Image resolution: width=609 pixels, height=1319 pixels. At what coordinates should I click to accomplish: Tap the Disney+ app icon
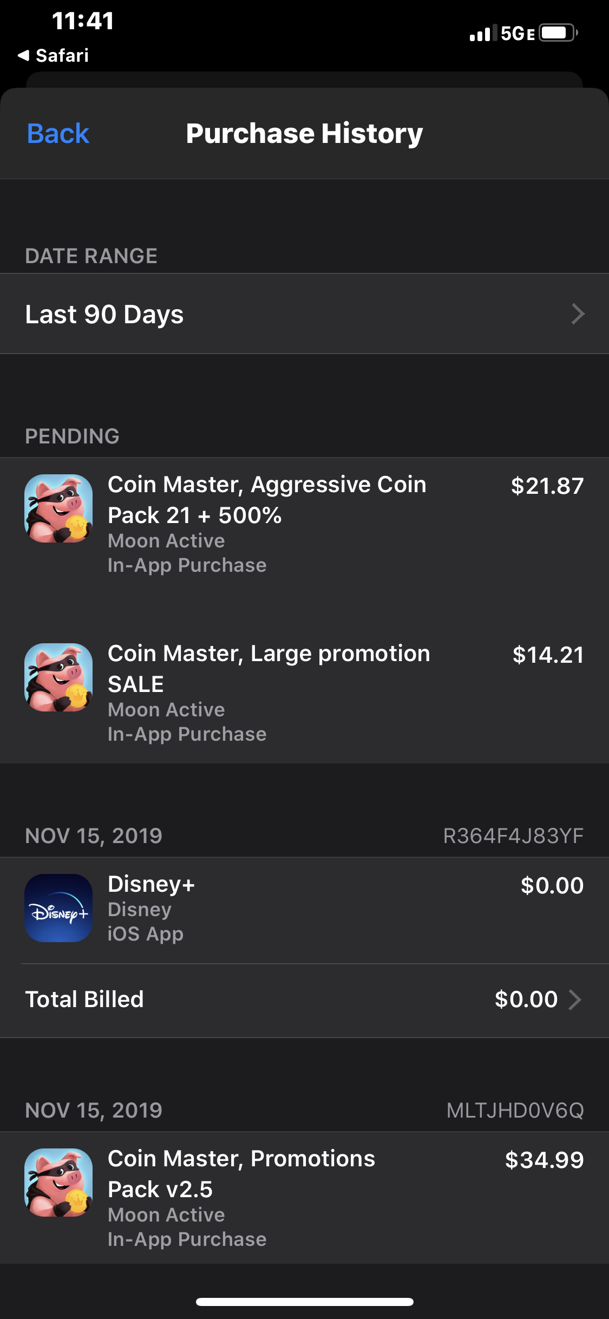coord(58,908)
